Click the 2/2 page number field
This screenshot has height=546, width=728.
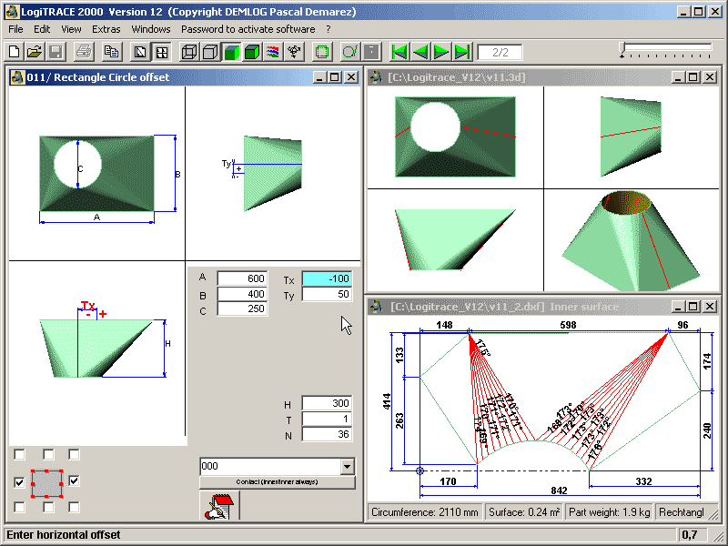point(500,52)
